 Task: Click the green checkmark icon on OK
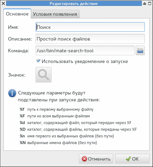(x=128, y=159)
